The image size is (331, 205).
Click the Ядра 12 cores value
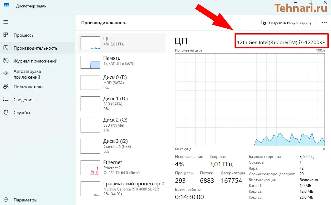pos(302,168)
